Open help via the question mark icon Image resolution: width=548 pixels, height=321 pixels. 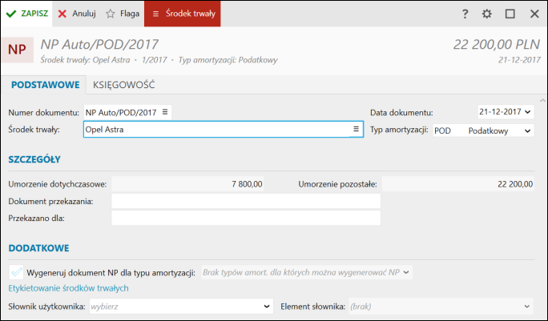465,14
